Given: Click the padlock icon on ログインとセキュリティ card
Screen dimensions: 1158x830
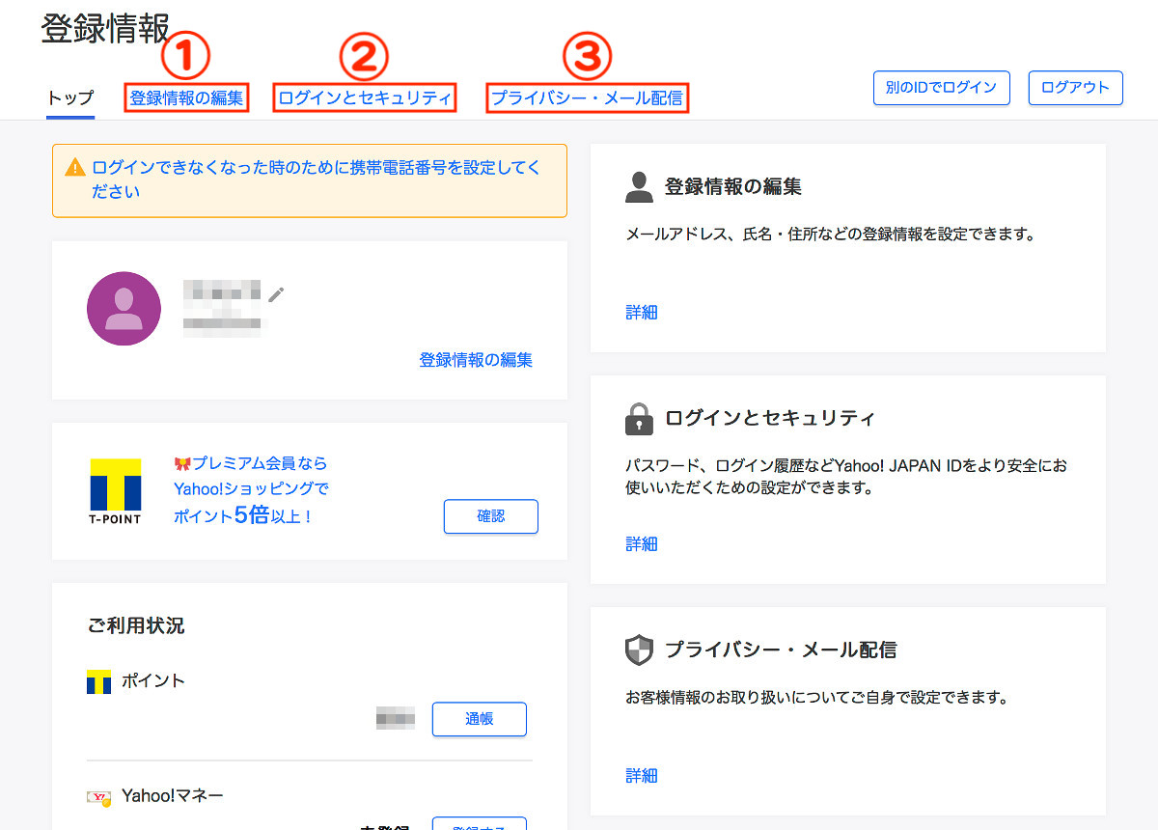Looking at the screenshot, I should click(x=639, y=419).
